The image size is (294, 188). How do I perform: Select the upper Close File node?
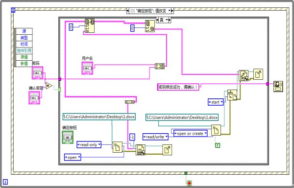tap(258, 74)
